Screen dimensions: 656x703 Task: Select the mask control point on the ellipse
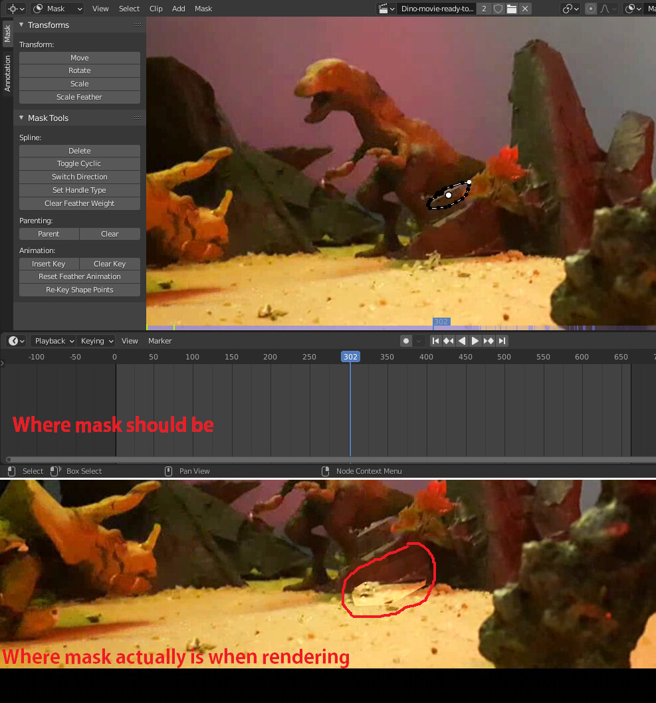[449, 195]
